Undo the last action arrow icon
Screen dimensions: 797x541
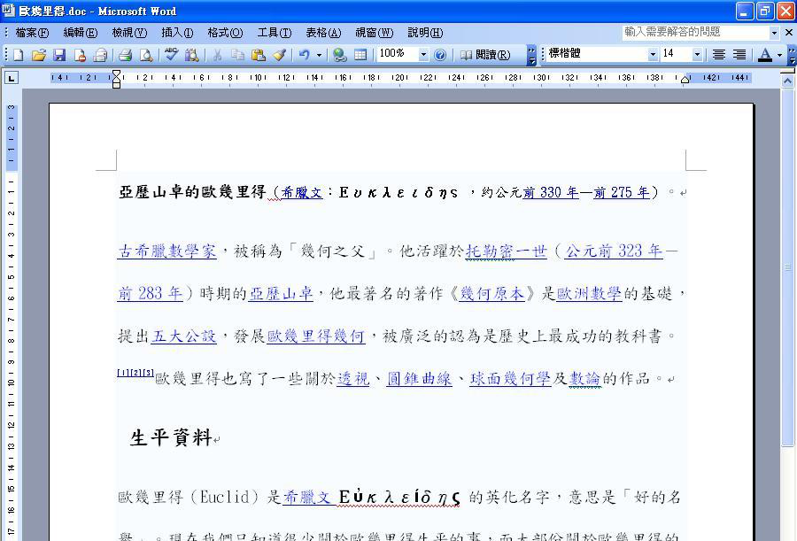304,54
